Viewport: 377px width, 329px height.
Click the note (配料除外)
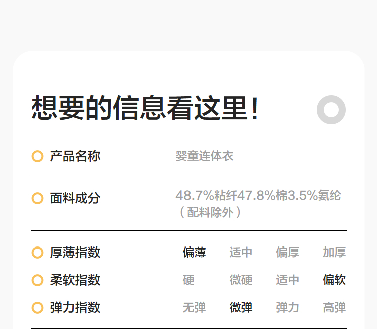click(210, 212)
